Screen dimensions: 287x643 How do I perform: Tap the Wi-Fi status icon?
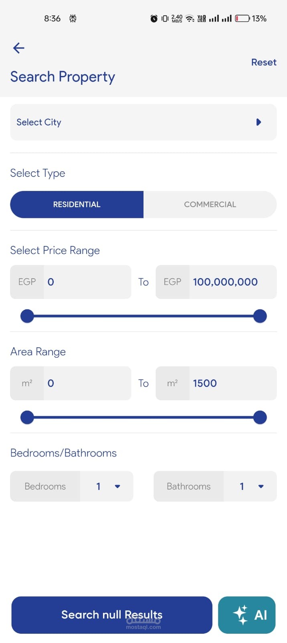[x=190, y=18]
